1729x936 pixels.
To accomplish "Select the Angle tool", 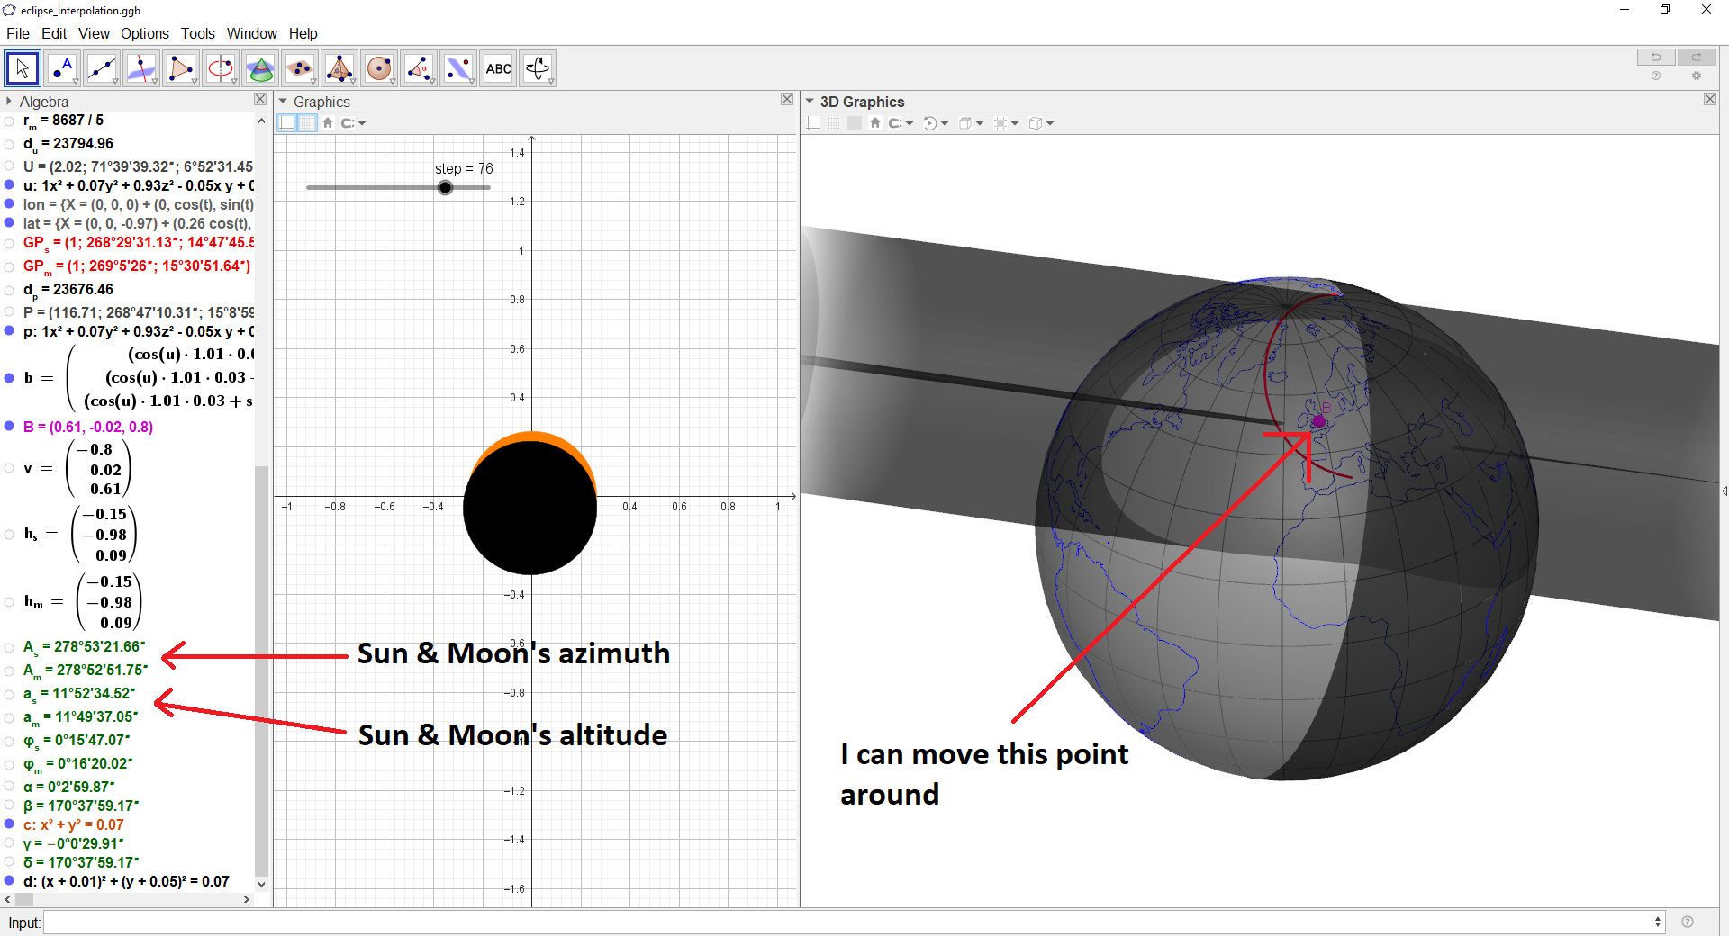I will [x=419, y=68].
